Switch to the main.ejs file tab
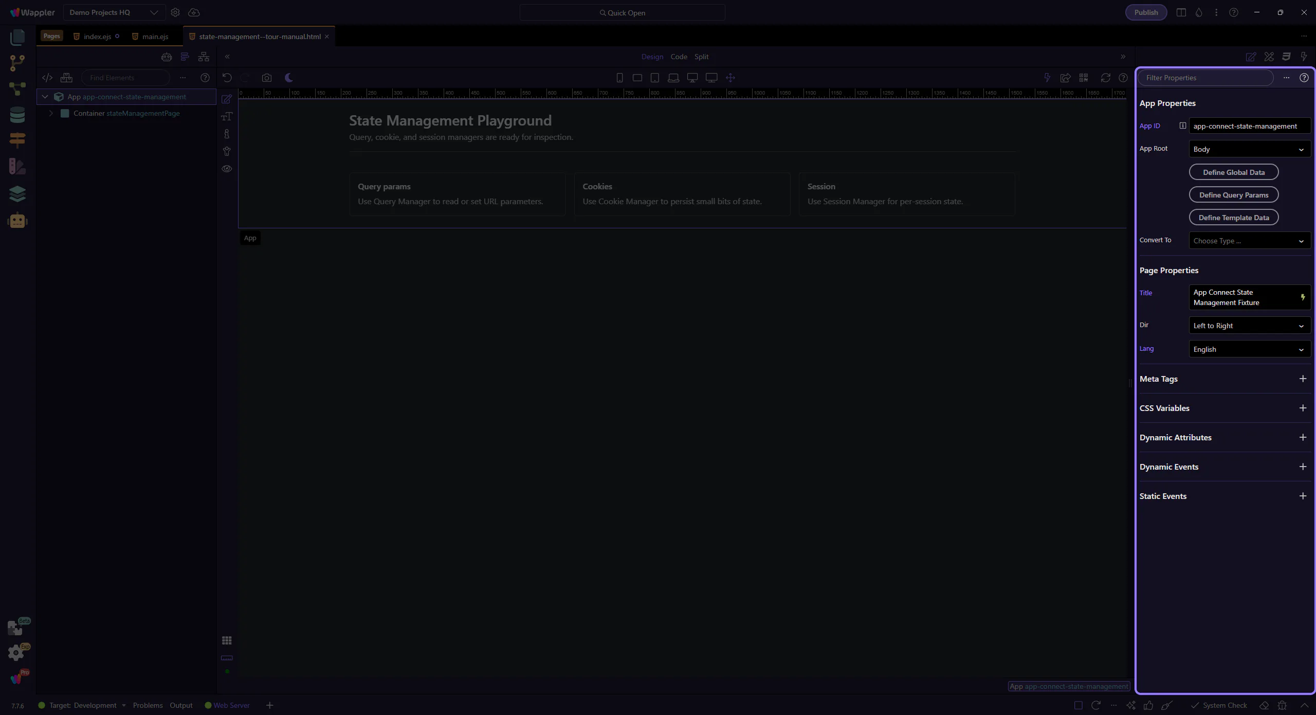 pyautogui.click(x=155, y=37)
